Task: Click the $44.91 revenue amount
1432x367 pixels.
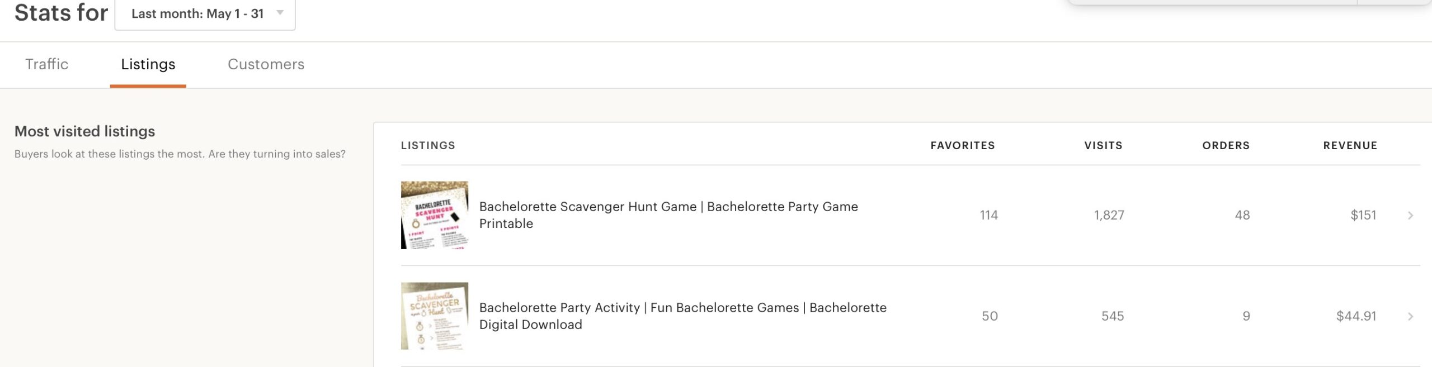Action: click(1356, 317)
